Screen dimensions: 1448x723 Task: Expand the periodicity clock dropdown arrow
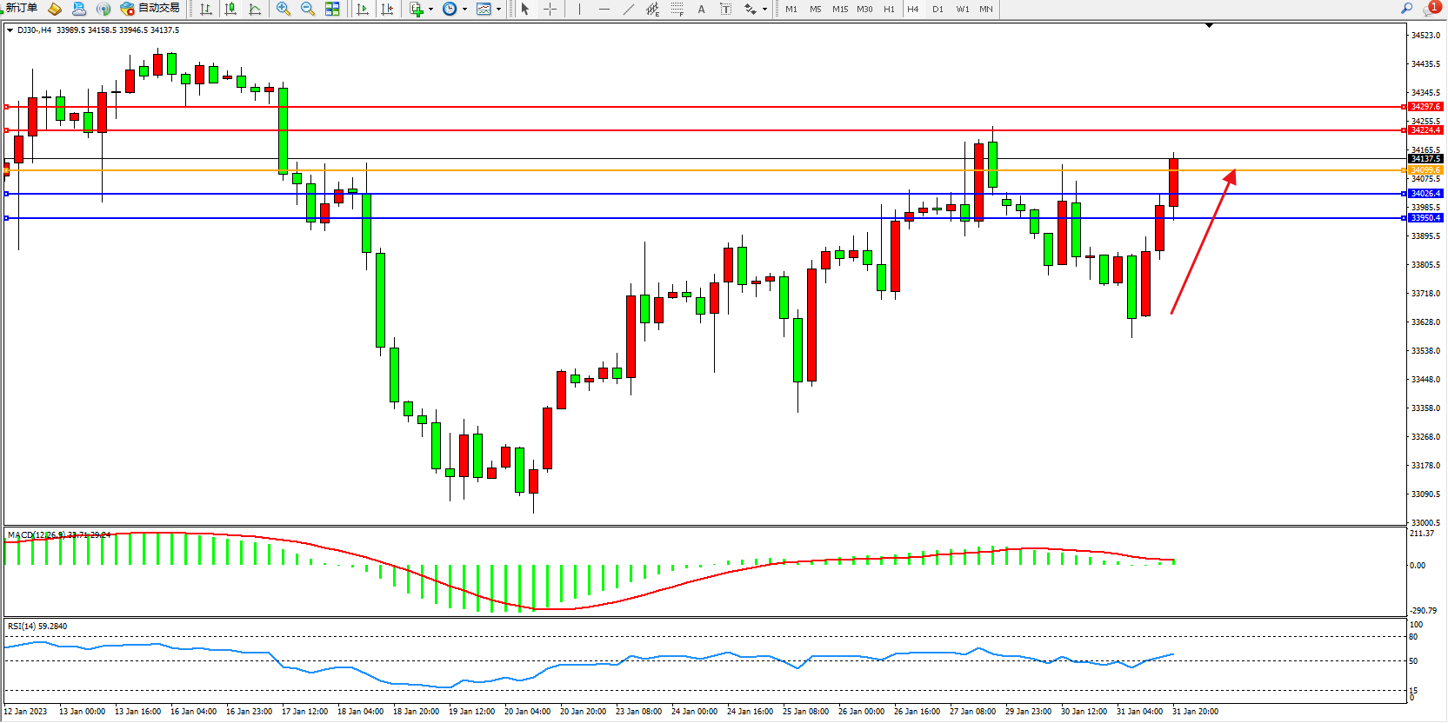464,10
